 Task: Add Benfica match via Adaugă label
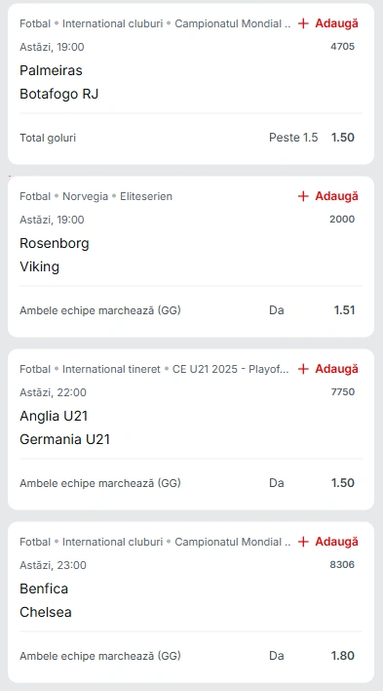[337, 542]
